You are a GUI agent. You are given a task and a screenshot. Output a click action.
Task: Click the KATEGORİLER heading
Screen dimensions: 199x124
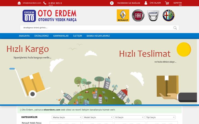30,117
